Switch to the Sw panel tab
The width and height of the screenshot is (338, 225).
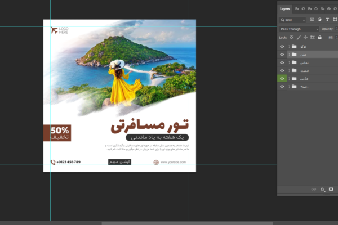(323, 9)
